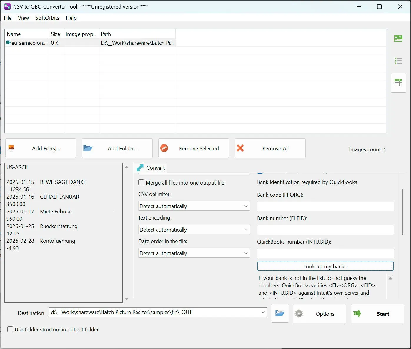Maximize the converter window

tap(379, 6)
